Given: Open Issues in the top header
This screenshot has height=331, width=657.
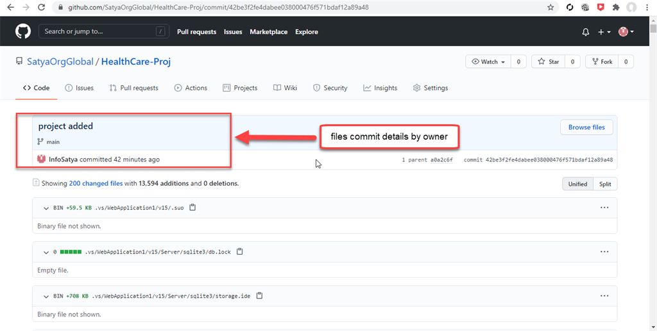Looking at the screenshot, I should 233,32.
